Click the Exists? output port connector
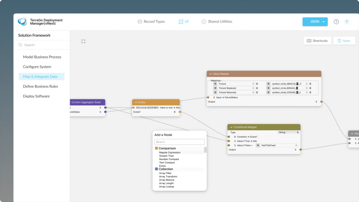Screen dimensions: 359x202 (180, 112)
